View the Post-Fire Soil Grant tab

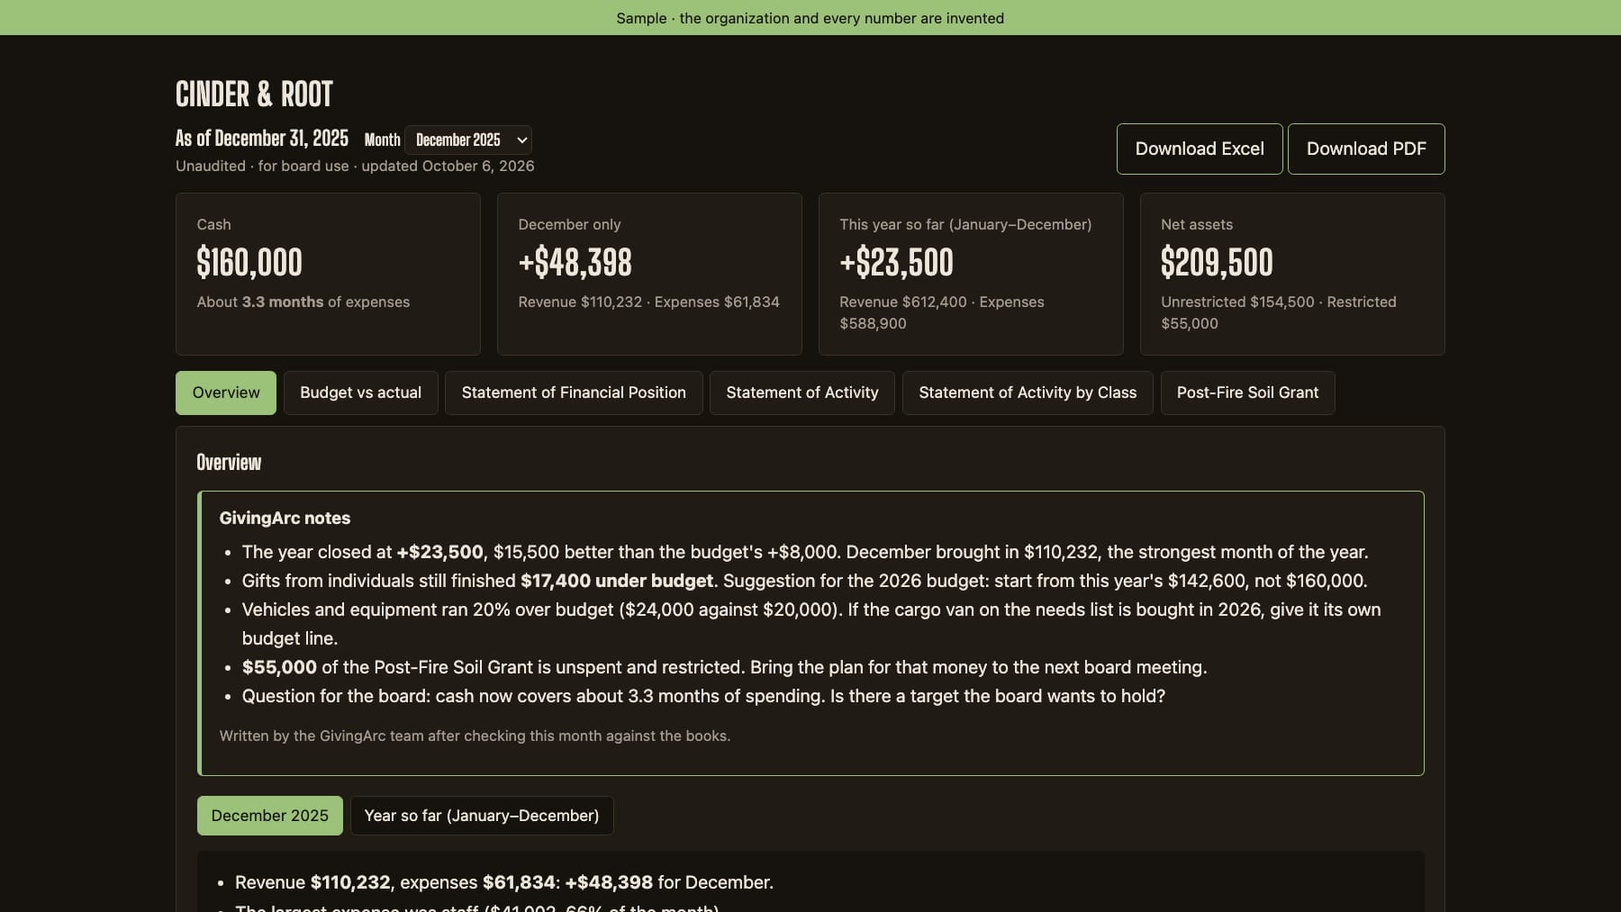(x=1247, y=393)
